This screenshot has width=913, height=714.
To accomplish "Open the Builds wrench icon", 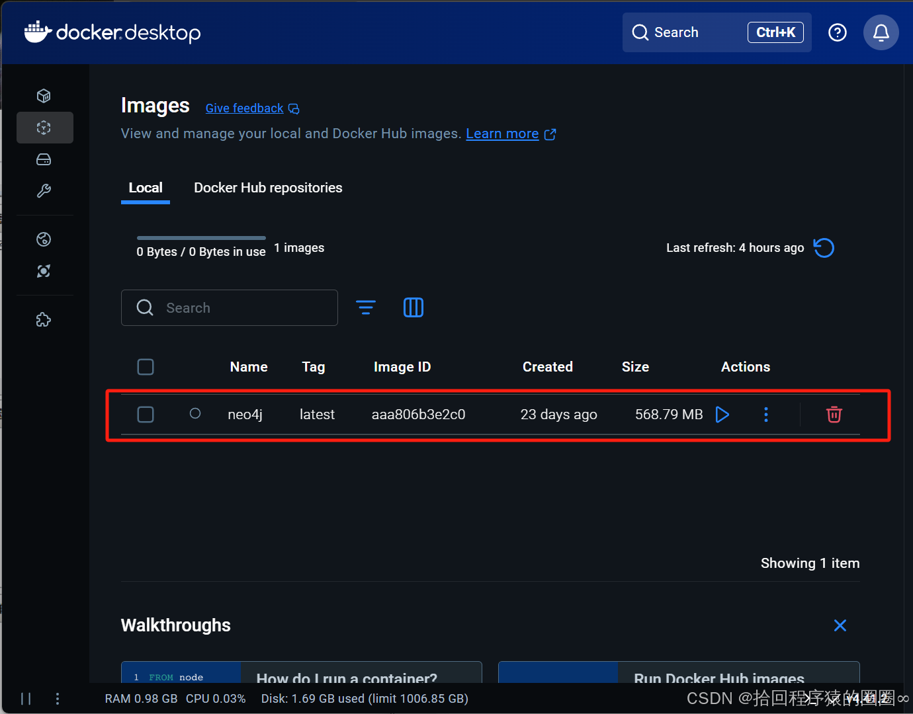I will [x=44, y=191].
